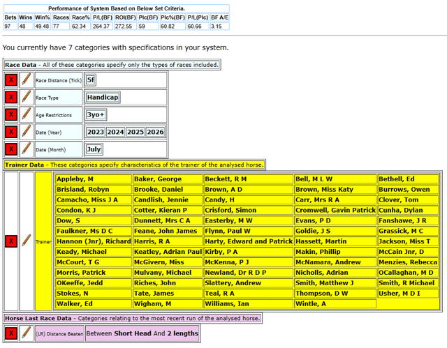This screenshot has width=447, height=348.
Task: Select trainer McCain Jnr, D
Action: [408, 252]
